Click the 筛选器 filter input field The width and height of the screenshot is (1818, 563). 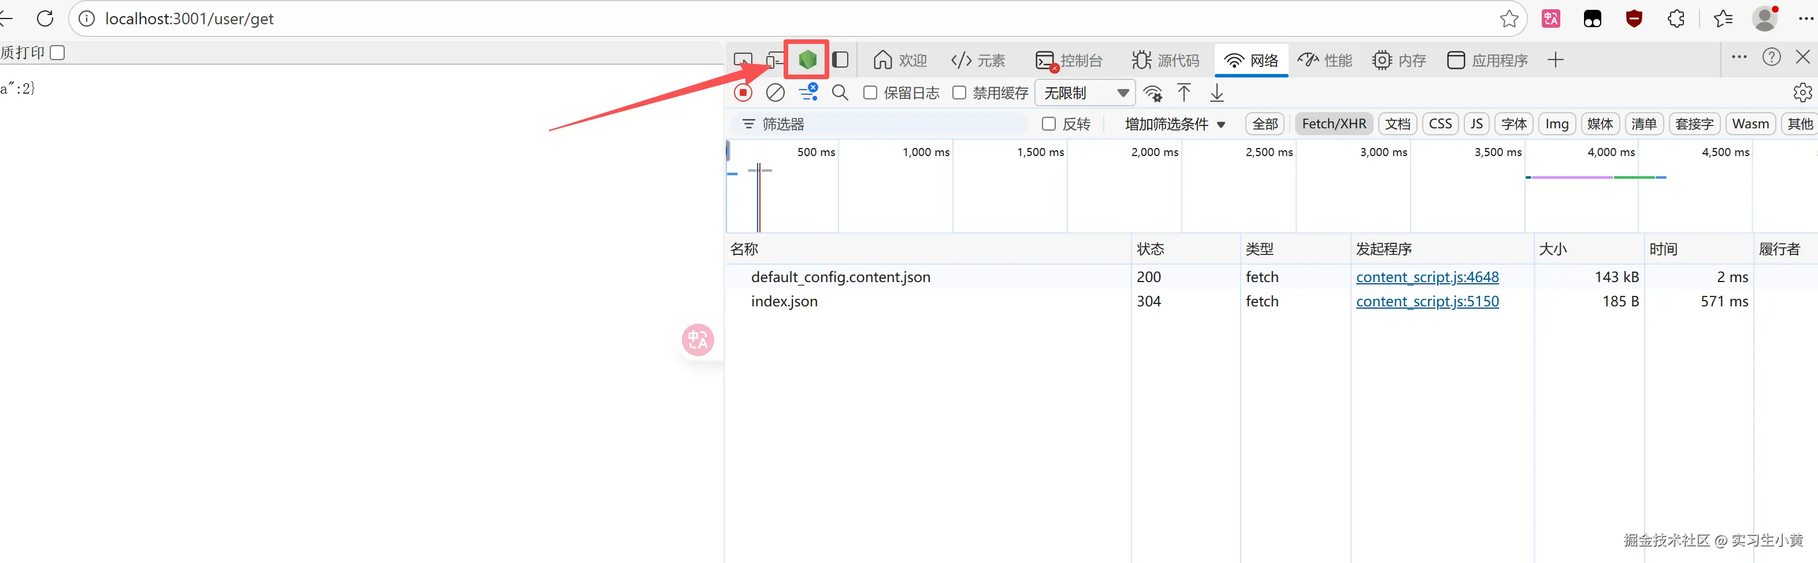(x=878, y=124)
